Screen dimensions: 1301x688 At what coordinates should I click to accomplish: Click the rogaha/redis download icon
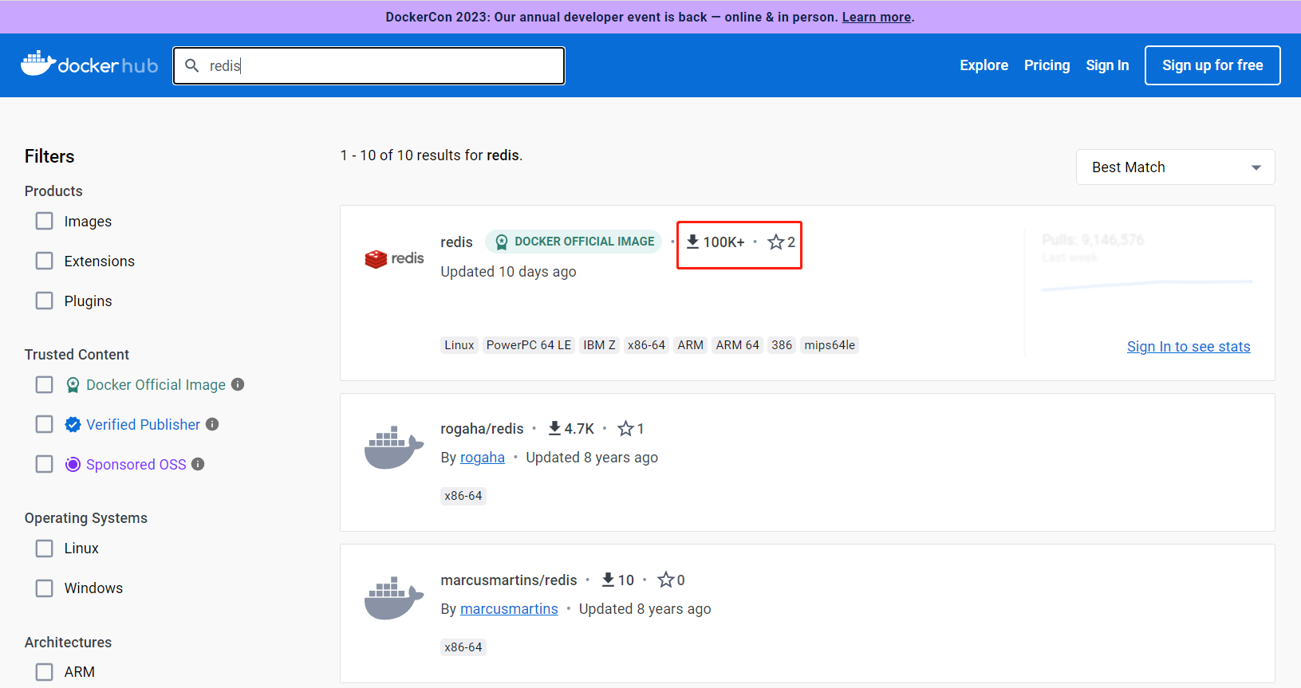pyautogui.click(x=554, y=428)
